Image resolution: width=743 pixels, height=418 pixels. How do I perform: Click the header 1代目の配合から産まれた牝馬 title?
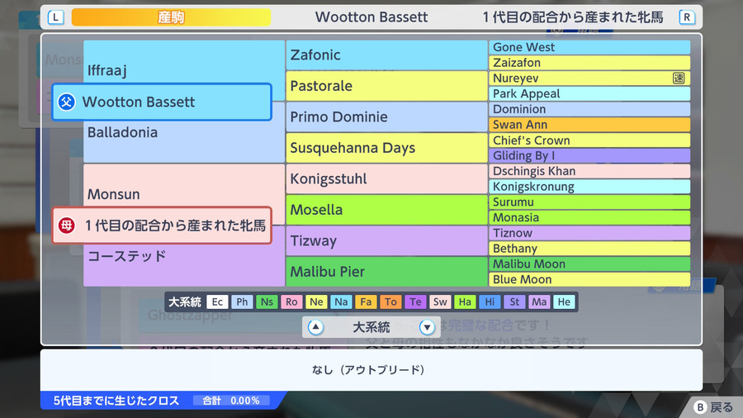point(573,17)
